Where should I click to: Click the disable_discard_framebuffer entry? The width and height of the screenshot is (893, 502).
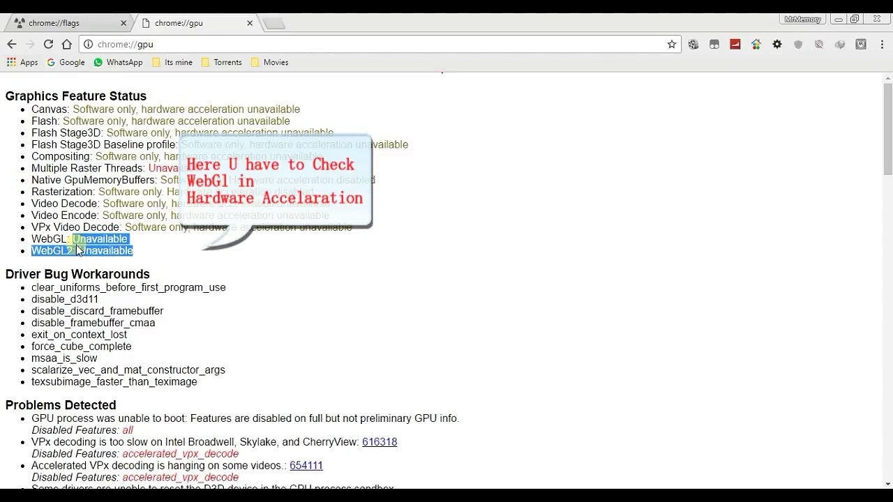97,311
